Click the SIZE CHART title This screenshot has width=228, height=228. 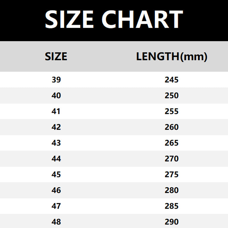[x=114, y=19]
